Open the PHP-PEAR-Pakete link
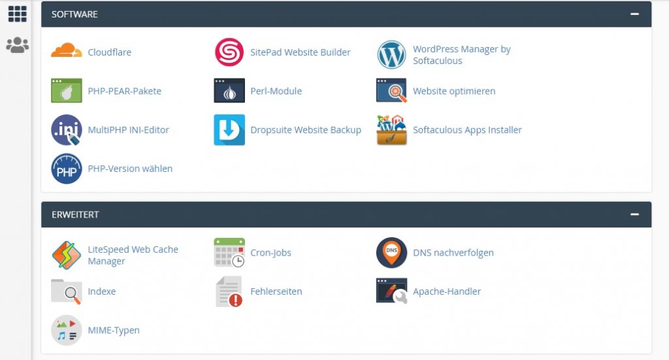 (x=124, y=91)
